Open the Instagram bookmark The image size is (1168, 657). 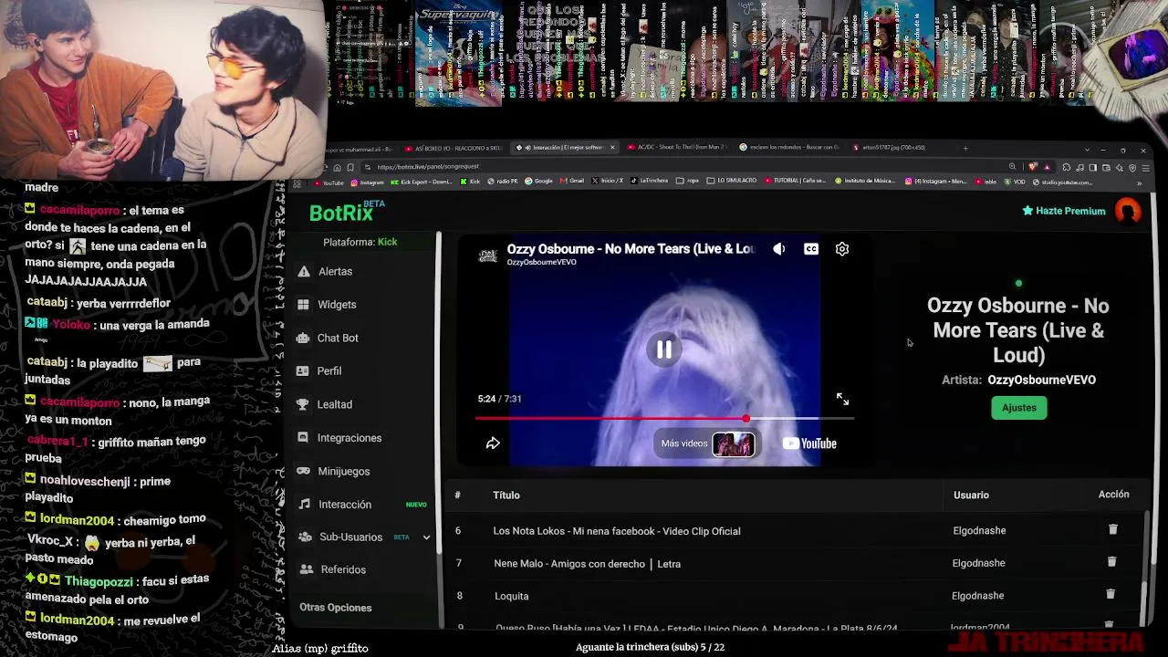pos(367,182)
